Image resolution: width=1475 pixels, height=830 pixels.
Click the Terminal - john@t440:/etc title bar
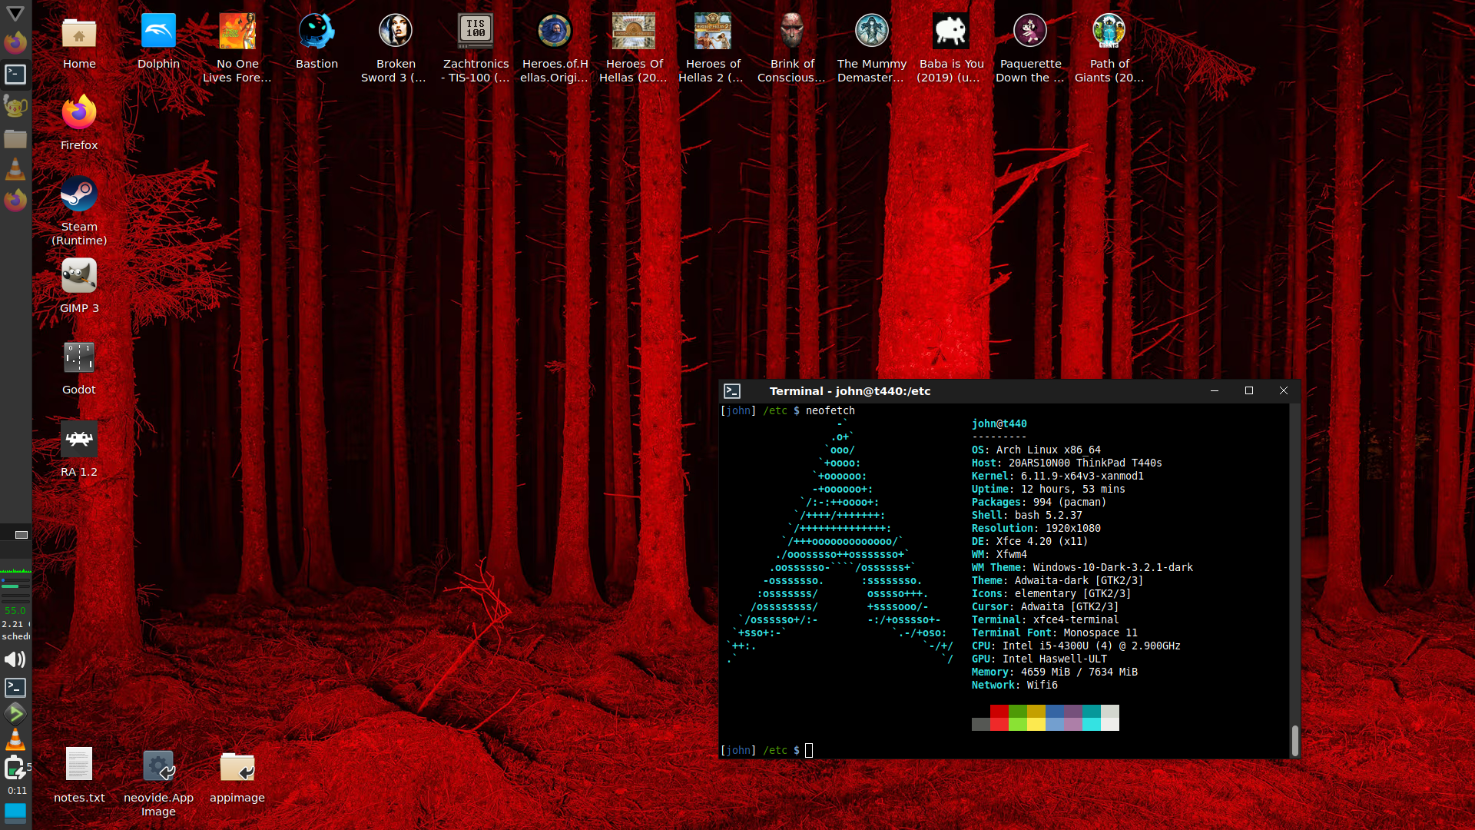click(850, 391)
